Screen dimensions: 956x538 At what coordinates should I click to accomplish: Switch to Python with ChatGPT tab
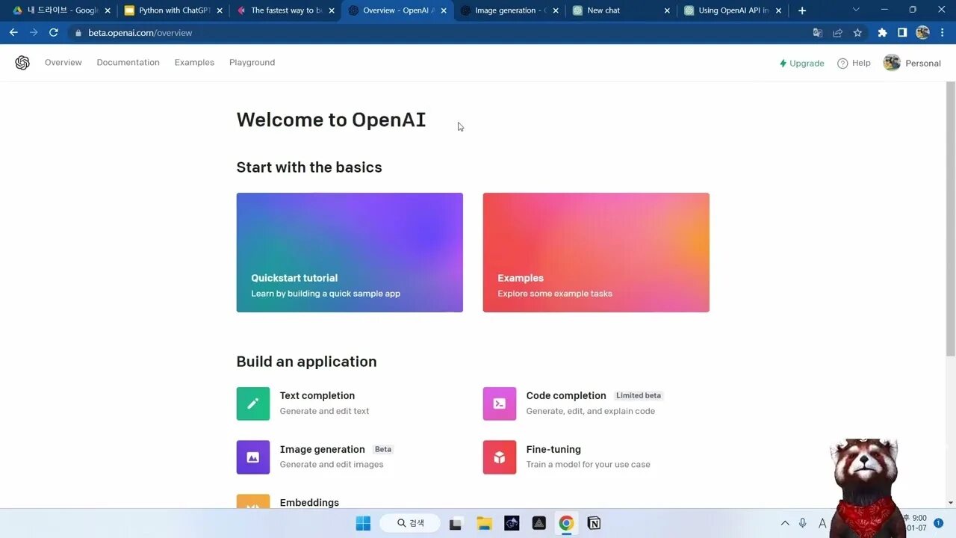(x=173, y=10)
